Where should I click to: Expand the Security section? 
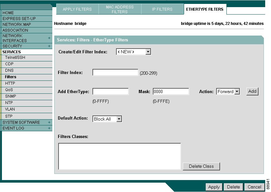pos(49,46)
